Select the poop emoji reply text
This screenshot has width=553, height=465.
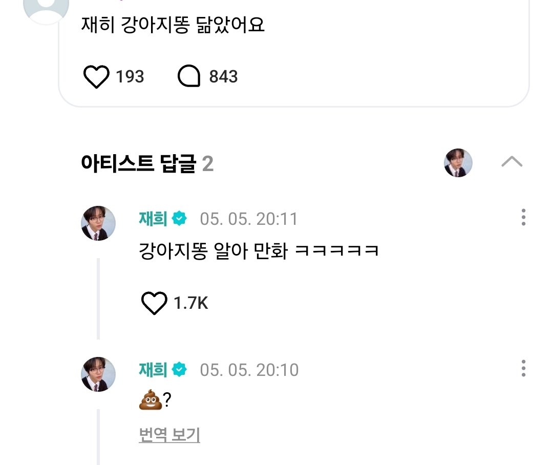point(155,400)
